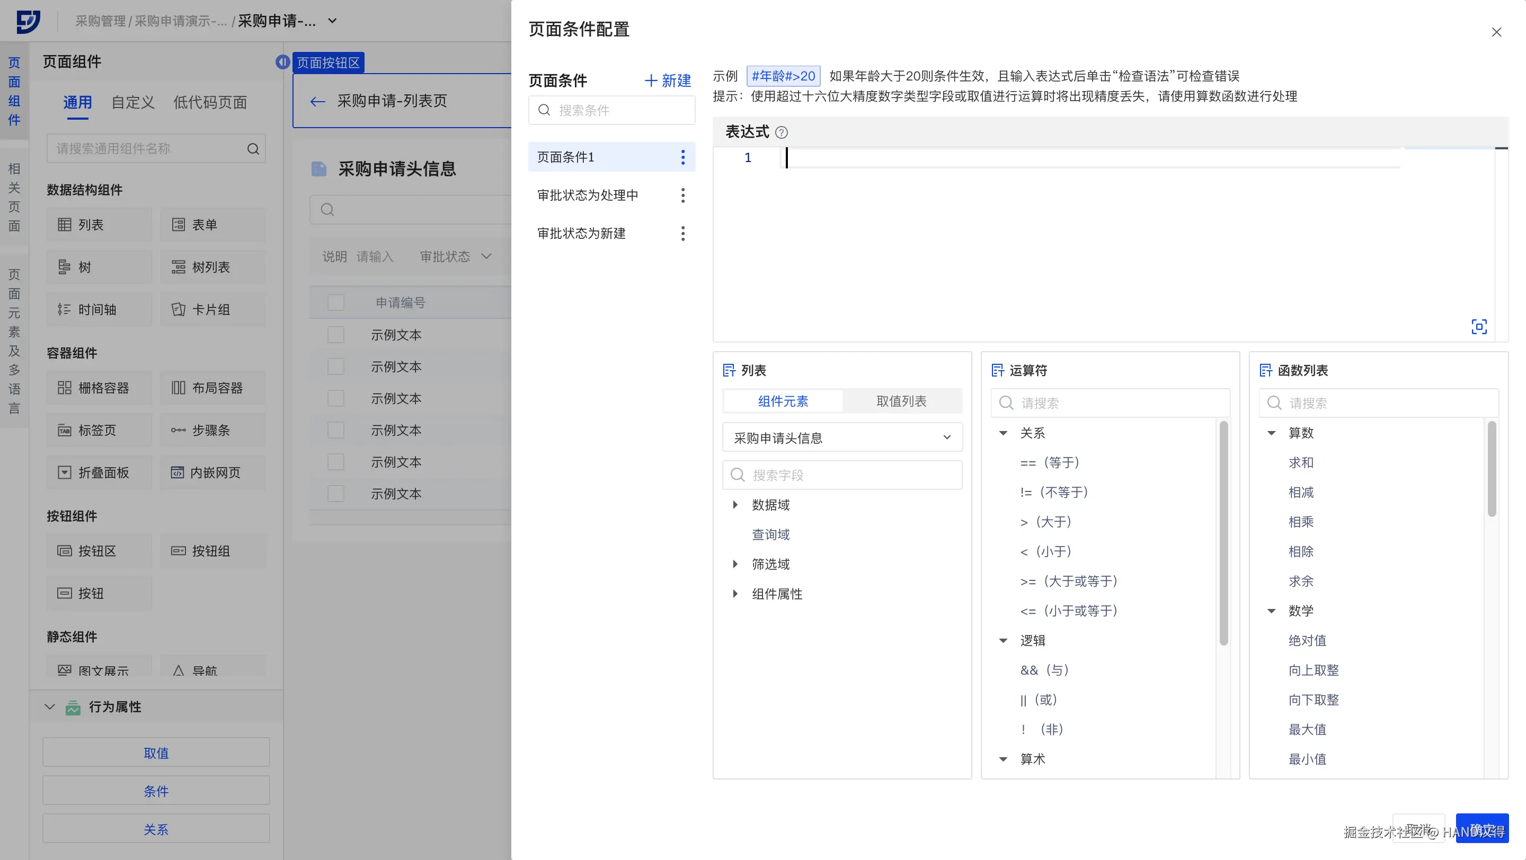Click the fullscreen icon in the expression editor
Image resolution: width=1526 pixels, height=860 pixels.
coord(1479,327)
